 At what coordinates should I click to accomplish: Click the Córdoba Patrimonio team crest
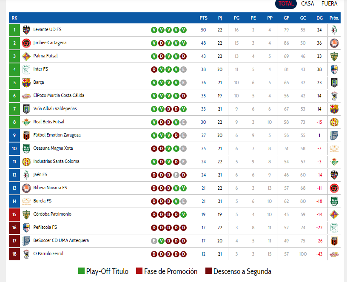coord(26,214)
